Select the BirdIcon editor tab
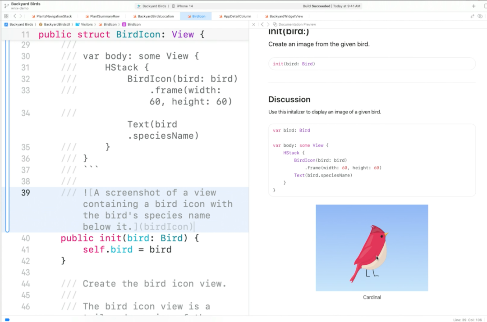 [196, 16]
